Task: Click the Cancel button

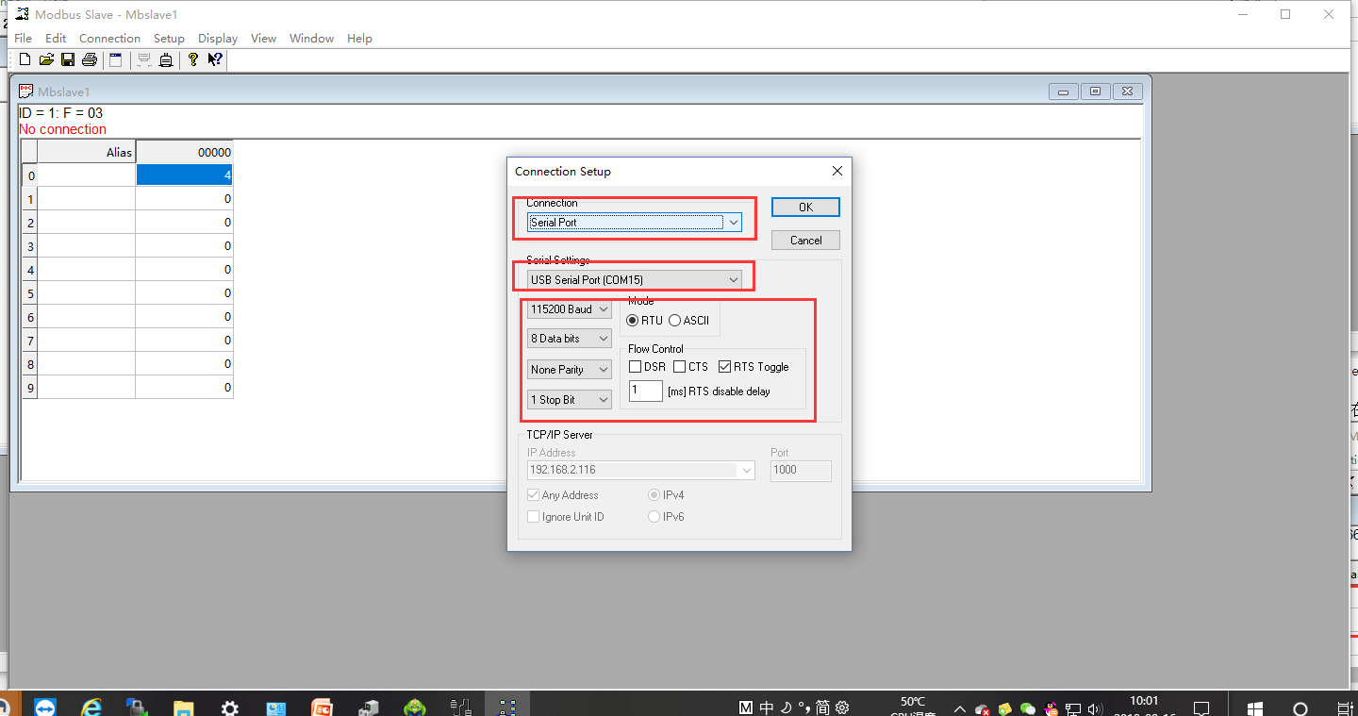Action: [x=804, y=241]
